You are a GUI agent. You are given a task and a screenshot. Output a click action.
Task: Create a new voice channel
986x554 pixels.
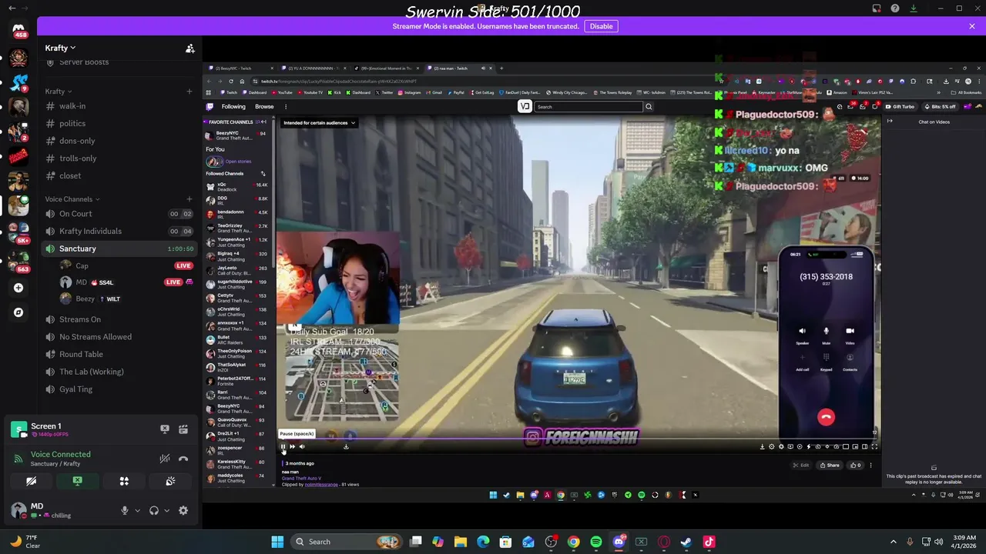point(189,199)
